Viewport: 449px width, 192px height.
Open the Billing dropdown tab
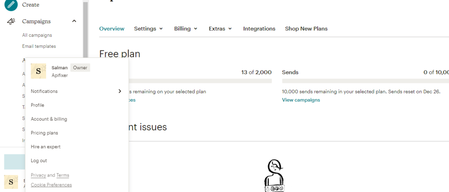click(x=185, y=29)
